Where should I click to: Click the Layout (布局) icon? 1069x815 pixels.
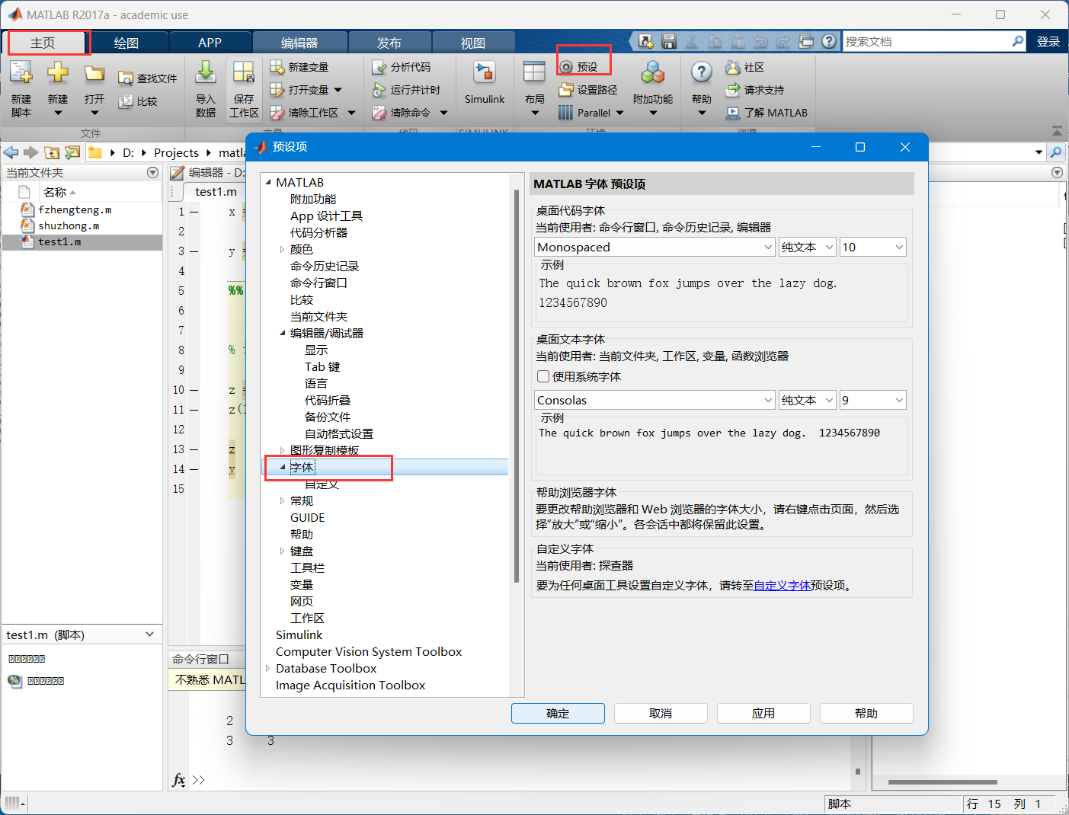click(534, 73)
